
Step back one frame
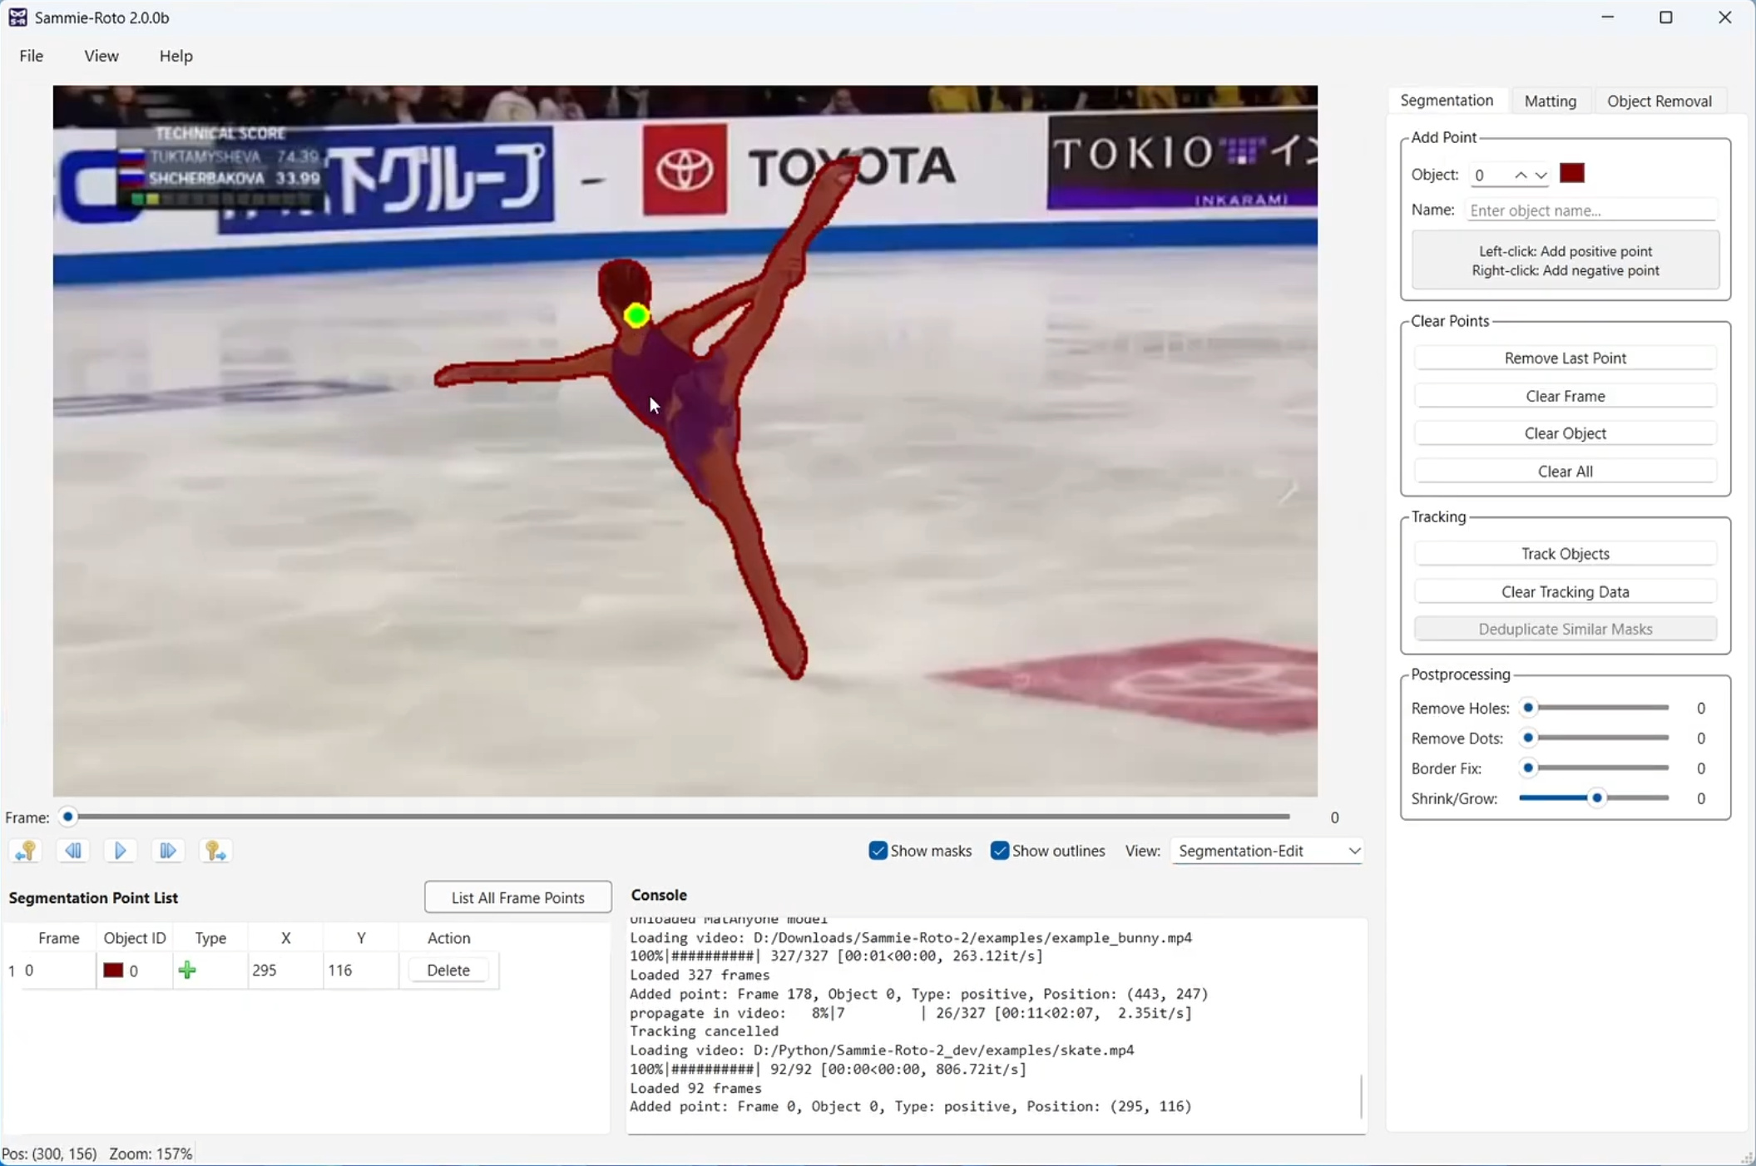(73, 851)
